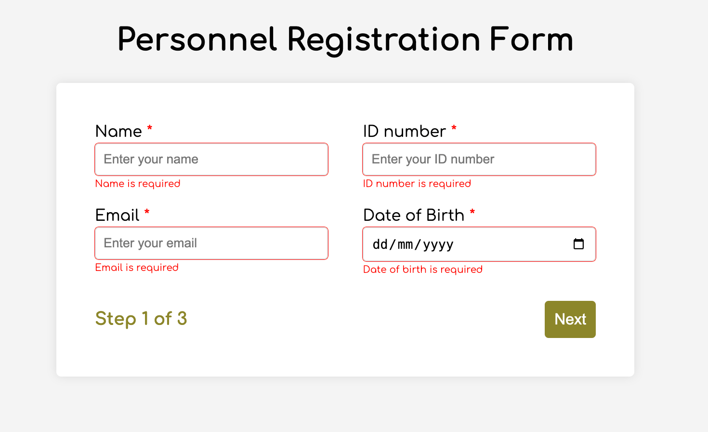Select the day portion of the date field
The image size is (708, 432).
(x=380, y=244)
